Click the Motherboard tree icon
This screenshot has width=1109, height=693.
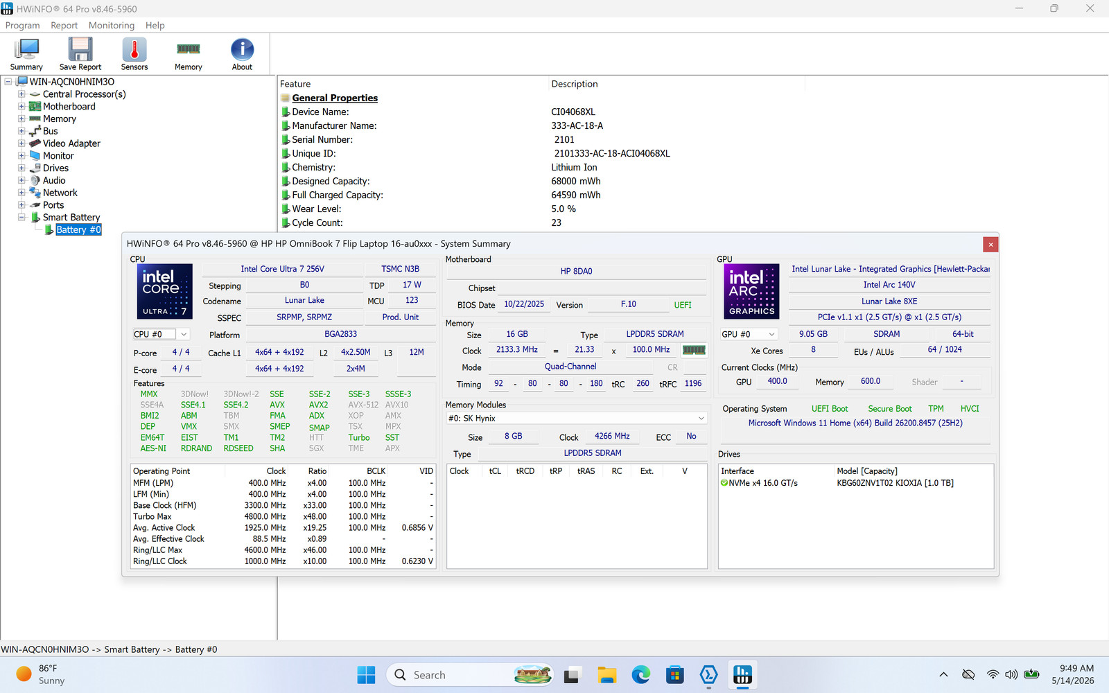coord(35,107)
